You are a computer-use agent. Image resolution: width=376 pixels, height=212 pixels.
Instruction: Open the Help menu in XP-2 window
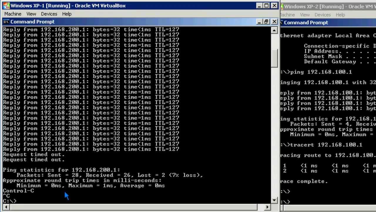coord(340,15)
